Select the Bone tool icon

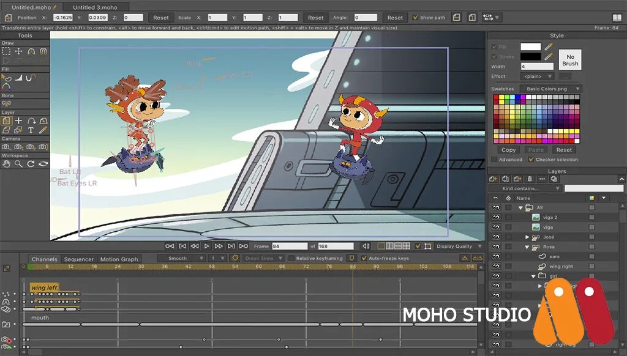point(6,104)
